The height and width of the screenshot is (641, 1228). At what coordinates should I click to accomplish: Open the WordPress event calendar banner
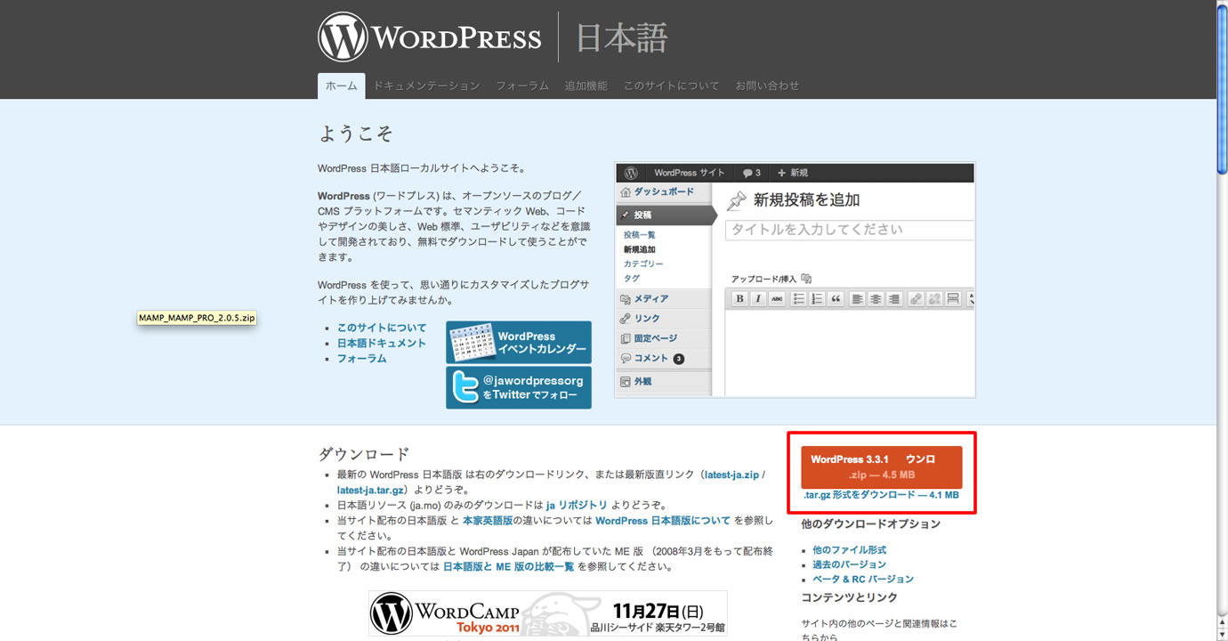[519, 343]
